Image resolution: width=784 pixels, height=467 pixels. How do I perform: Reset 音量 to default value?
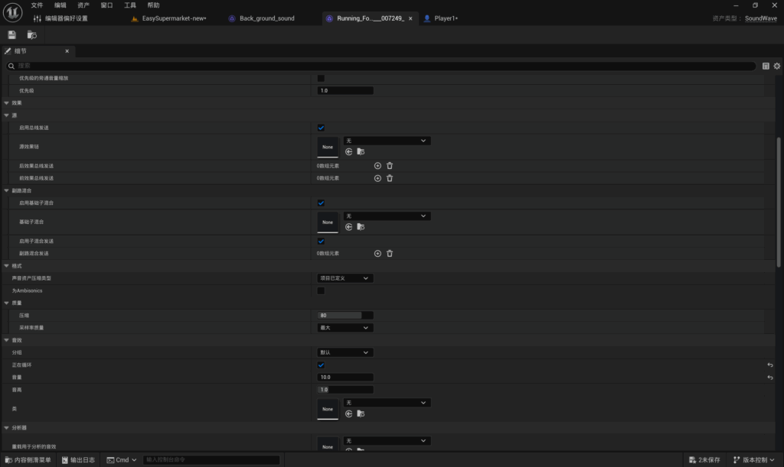coord(770,378)
